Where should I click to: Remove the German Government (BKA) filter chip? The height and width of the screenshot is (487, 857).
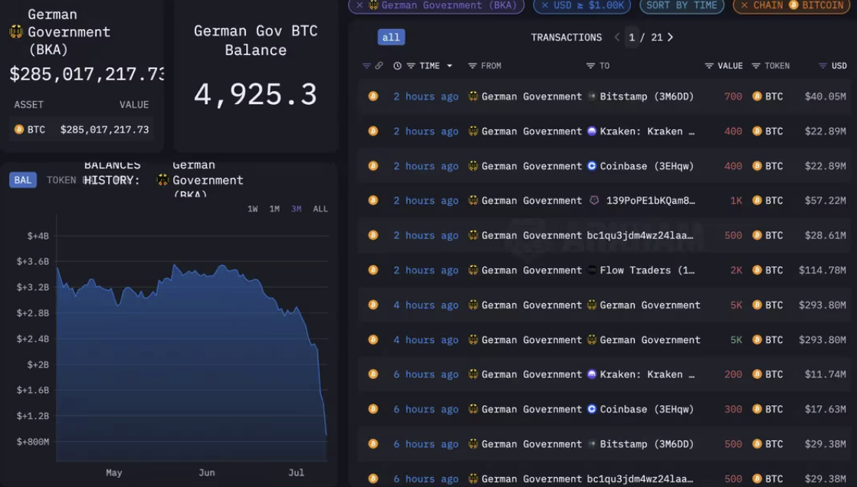pyautogui.click(x=359, y=5)
